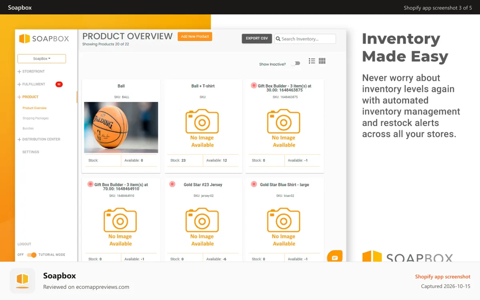This screenshot has height=300, width=480.
Task: Click Gold Star Blue Shirt - large title
Action: click(x=284, y=185)
